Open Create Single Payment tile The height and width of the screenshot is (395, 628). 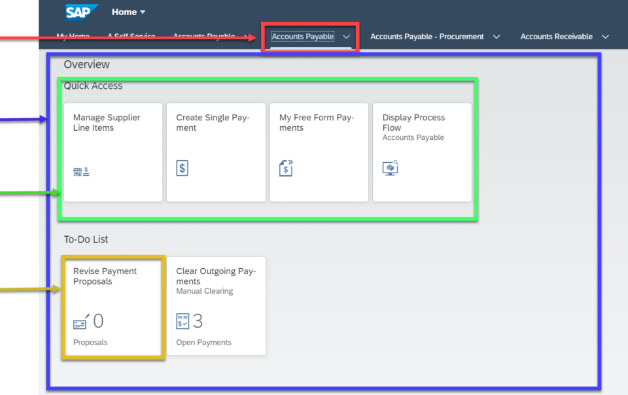point(216,152)
